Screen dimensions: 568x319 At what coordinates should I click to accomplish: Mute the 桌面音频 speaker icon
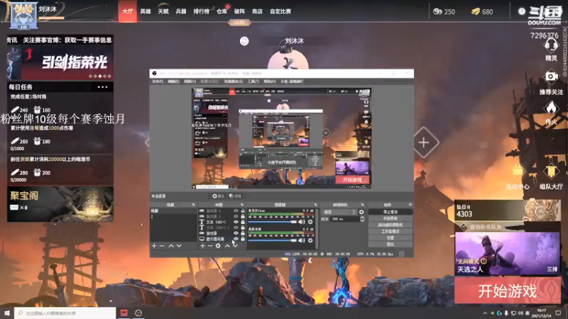coord(302,240)
